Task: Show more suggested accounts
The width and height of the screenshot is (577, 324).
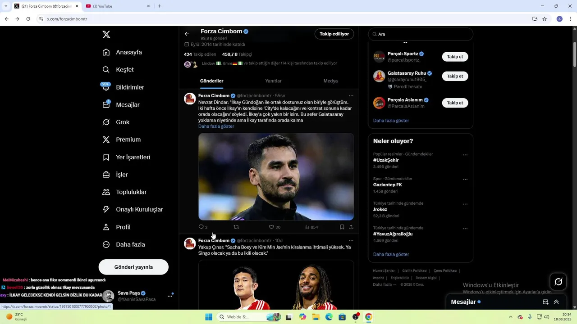Action: coord(391,121)
